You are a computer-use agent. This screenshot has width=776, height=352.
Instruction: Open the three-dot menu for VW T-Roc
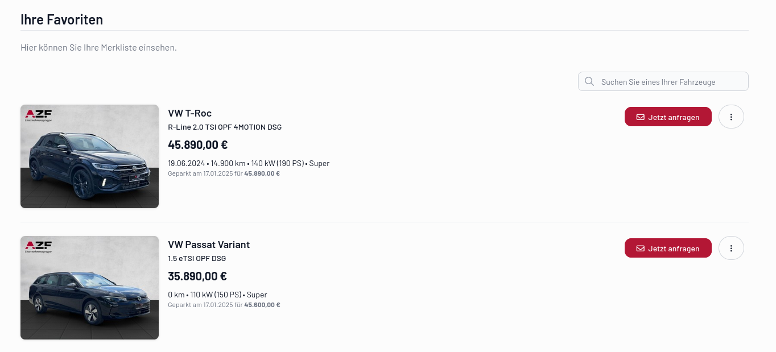pos(731,117)
